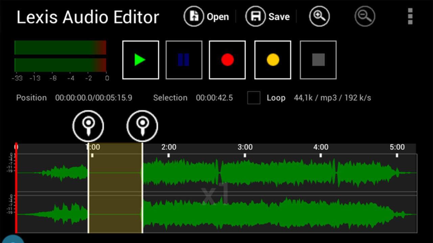The image size is (433, 243).
Task: Click the Lexis Audio Editor title
Action: click(87, 17)
